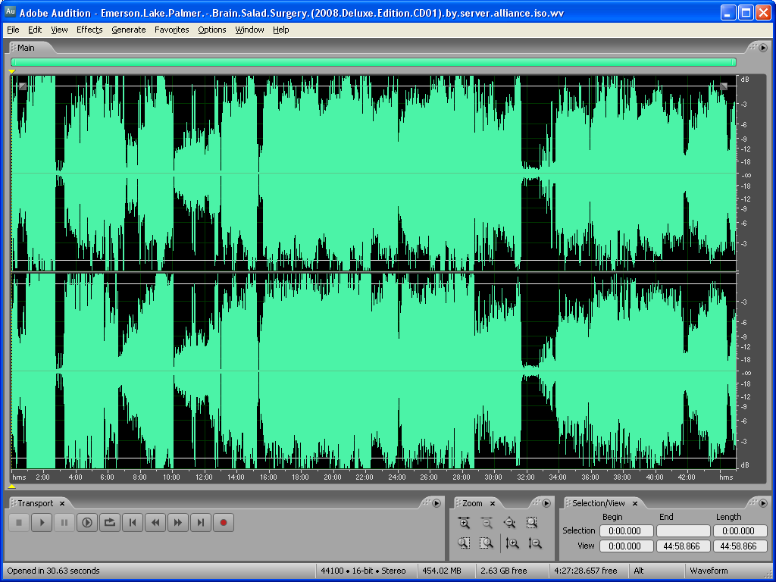Open the Edit menu
This screenshot has width=776, height=582.
click(x=35, y=30)
